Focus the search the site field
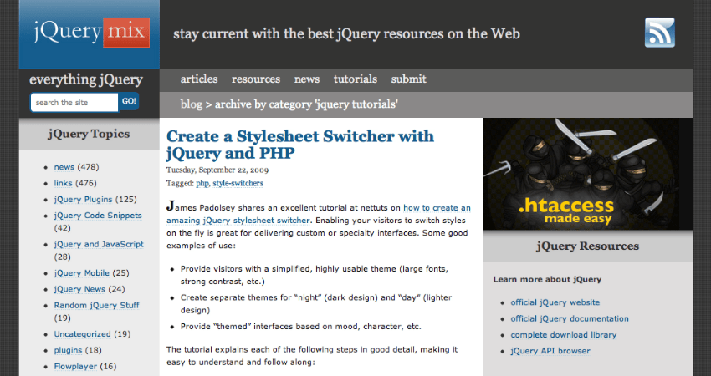This screenshot has height=376, width=711. (74, 103)
